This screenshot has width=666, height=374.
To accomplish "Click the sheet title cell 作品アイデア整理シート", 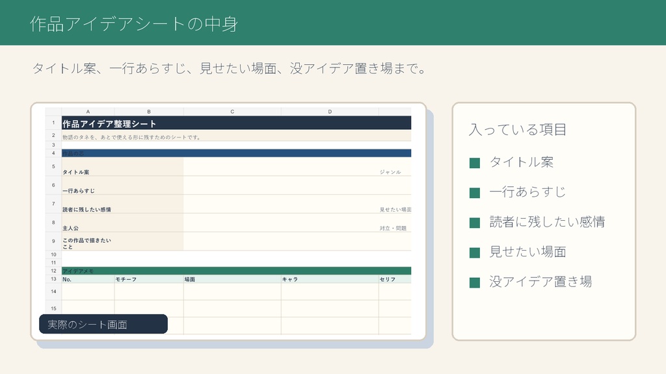I will click(x=236, y=123).
